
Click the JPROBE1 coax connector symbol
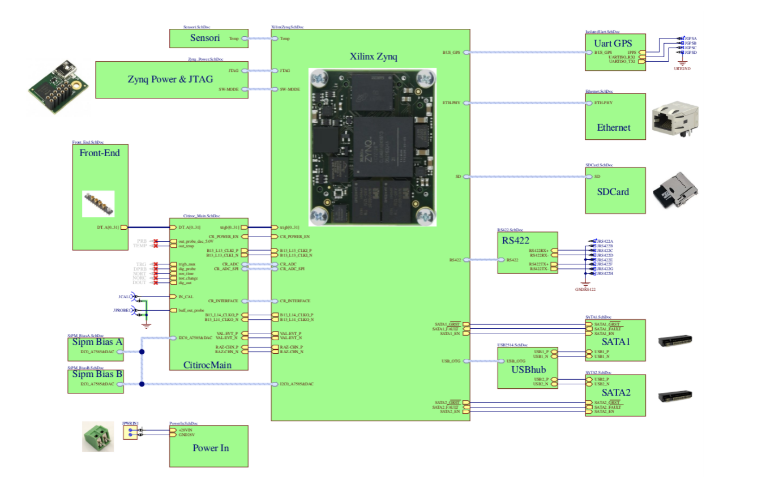click(134, 311)
